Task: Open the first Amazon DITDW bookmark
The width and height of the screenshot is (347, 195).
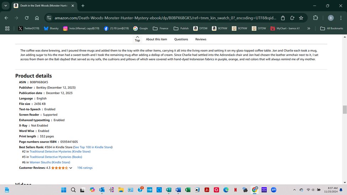Action: [200, 28]
